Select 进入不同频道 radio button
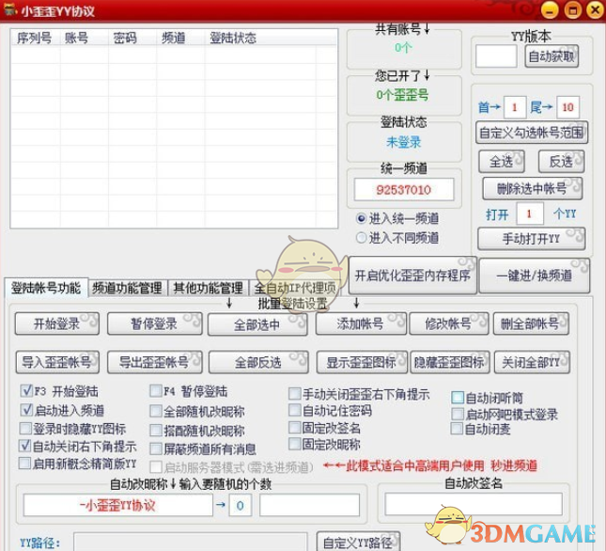 click(361, 237)
